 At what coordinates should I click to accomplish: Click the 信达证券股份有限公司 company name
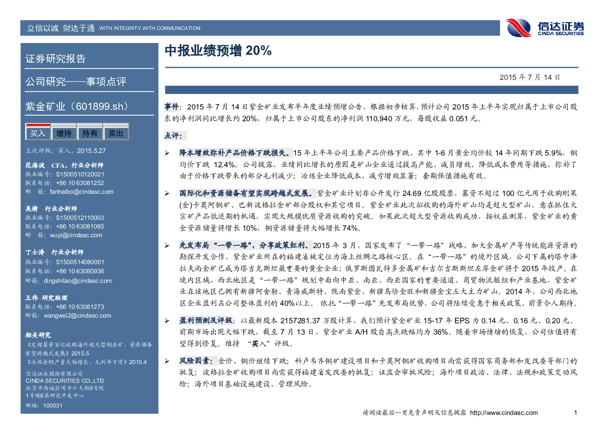(54, 374)
